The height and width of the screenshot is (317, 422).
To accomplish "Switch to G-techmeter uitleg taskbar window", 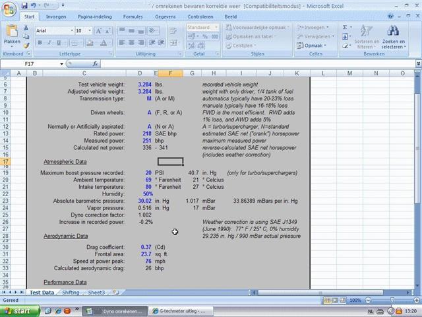I will [180, 311].
